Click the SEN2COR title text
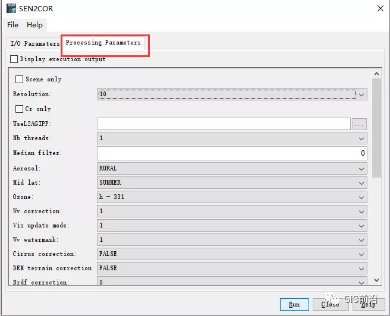 (x=36, y=9)
